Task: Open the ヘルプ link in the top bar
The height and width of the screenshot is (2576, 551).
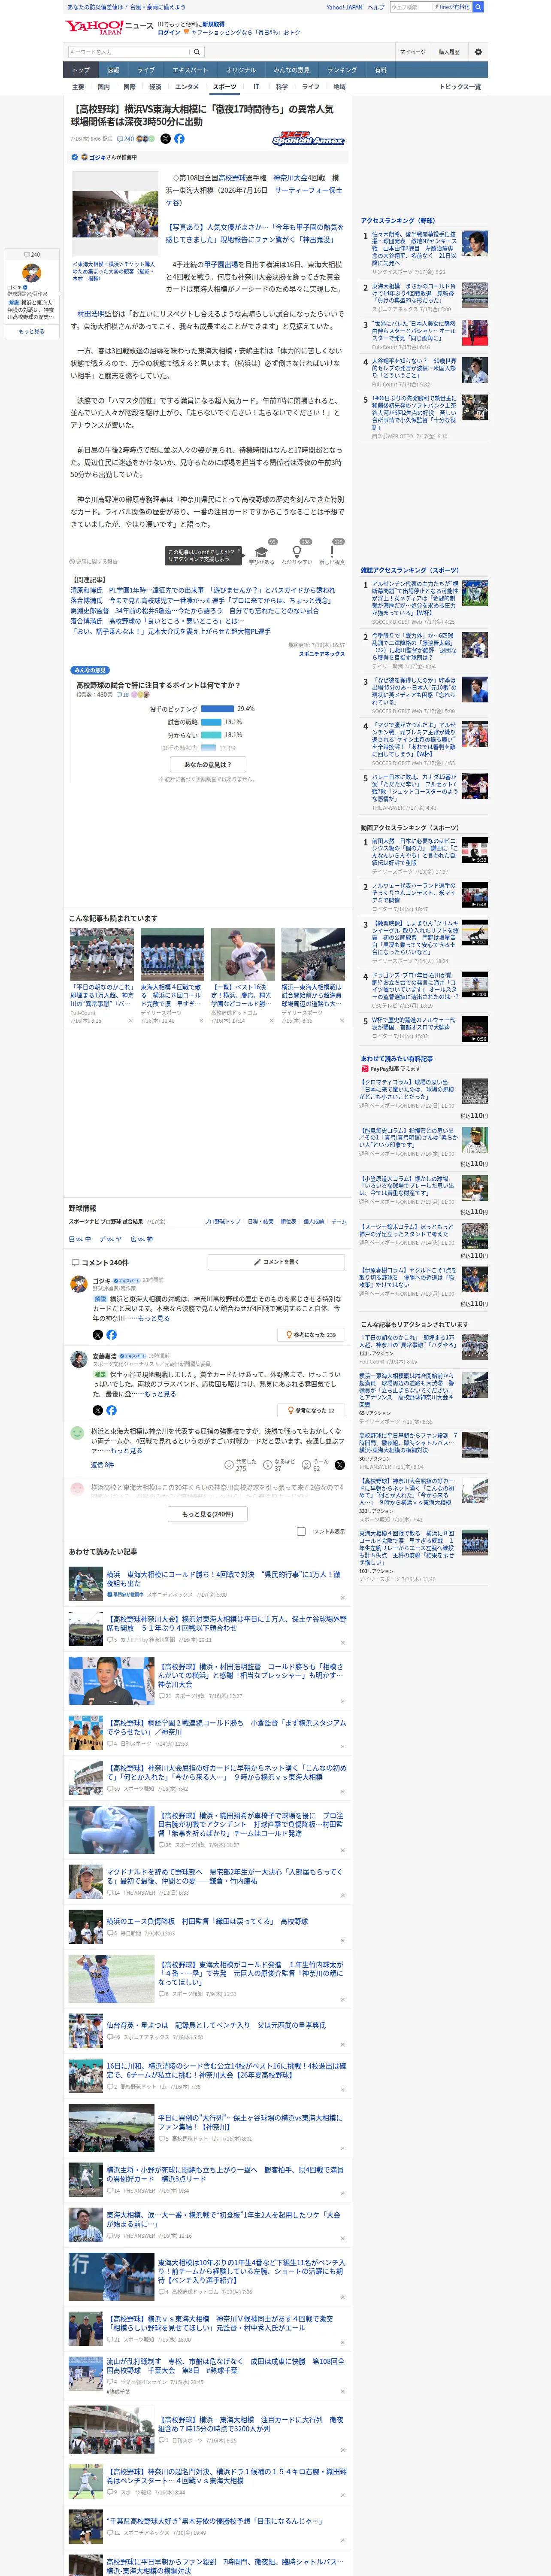Action: click(376, 7)
